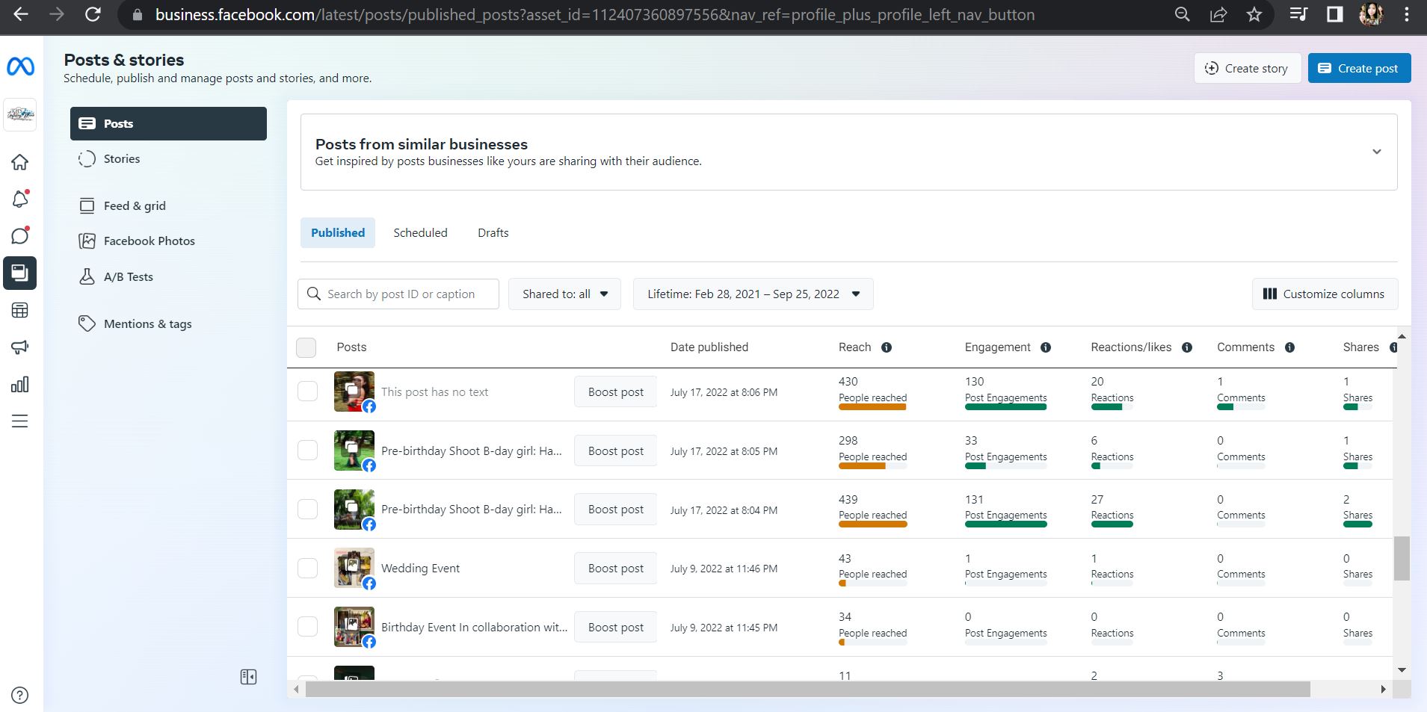Viewport: 1427px width, 712px height.
Task: Open the Inbox chat bubble icon
Action: (20, 236)
